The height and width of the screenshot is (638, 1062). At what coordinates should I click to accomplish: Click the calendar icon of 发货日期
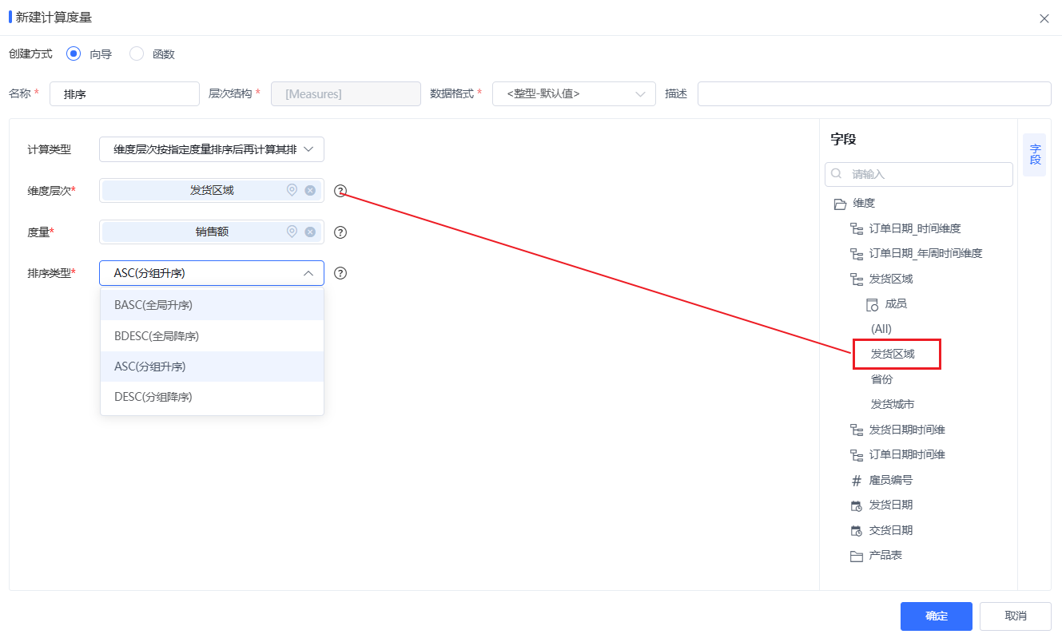(x=857, y=505)
